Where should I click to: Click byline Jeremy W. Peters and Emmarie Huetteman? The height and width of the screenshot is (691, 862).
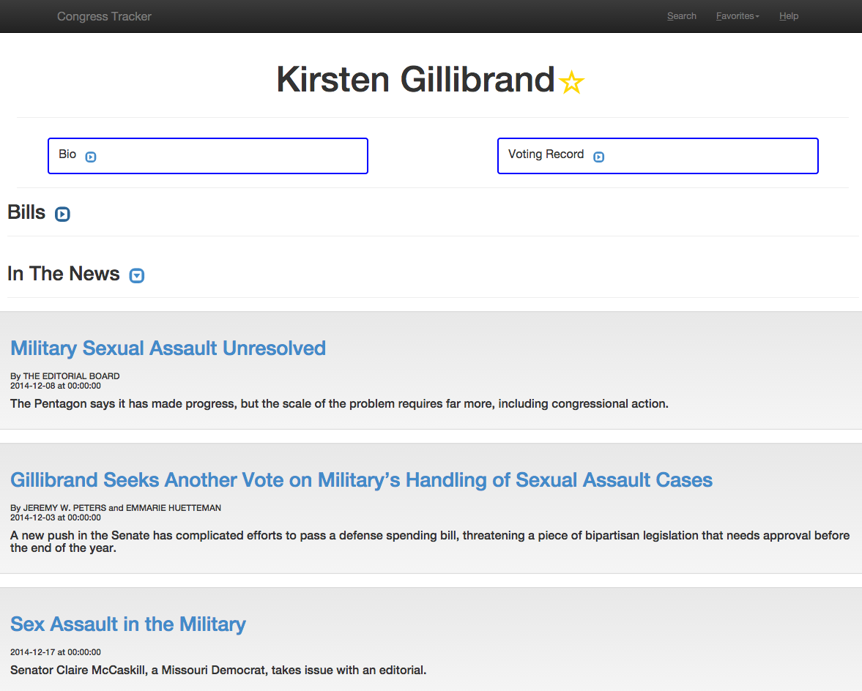click(116, 508)
